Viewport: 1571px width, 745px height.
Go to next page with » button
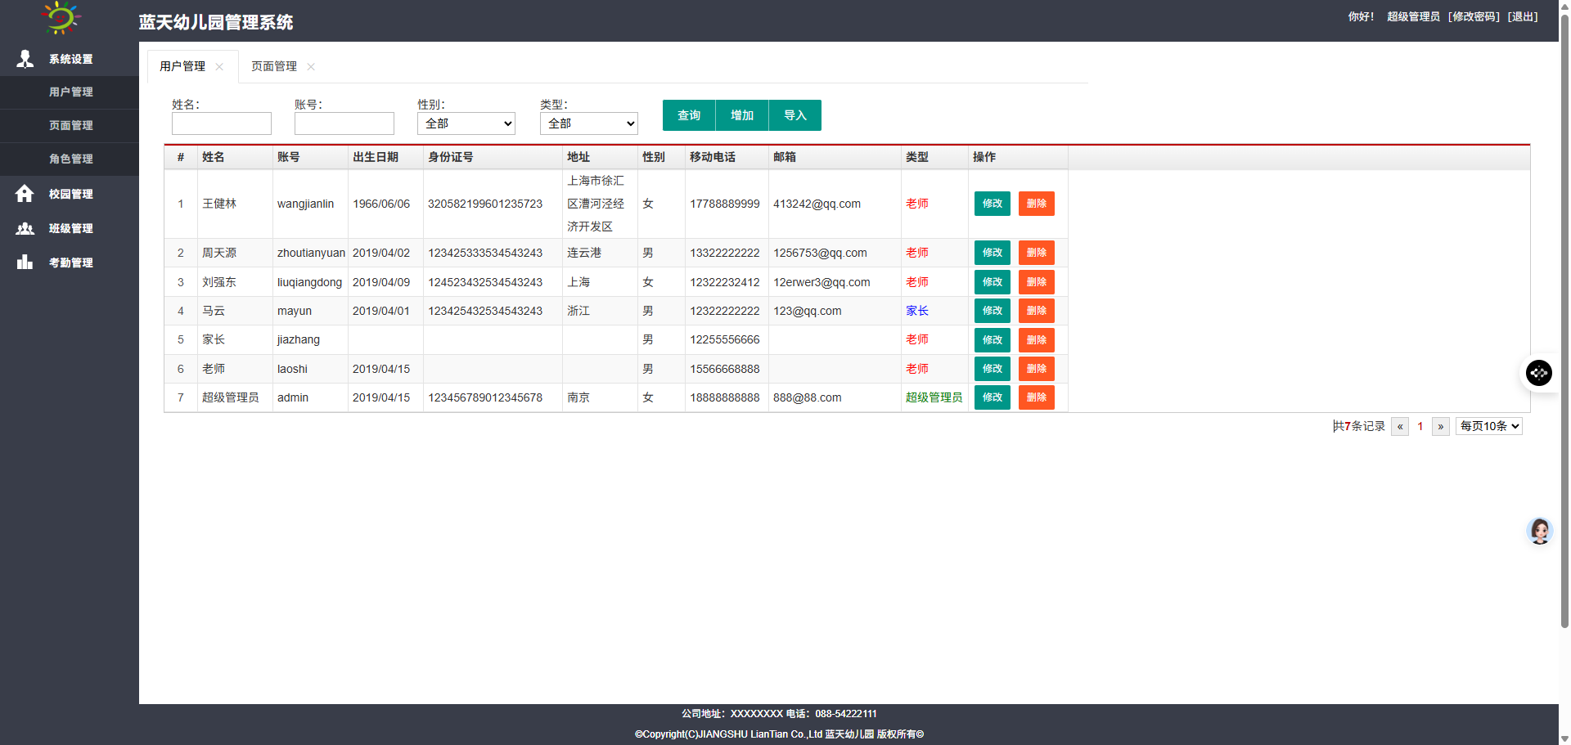pyautogui.click(x=1440, y=426)
